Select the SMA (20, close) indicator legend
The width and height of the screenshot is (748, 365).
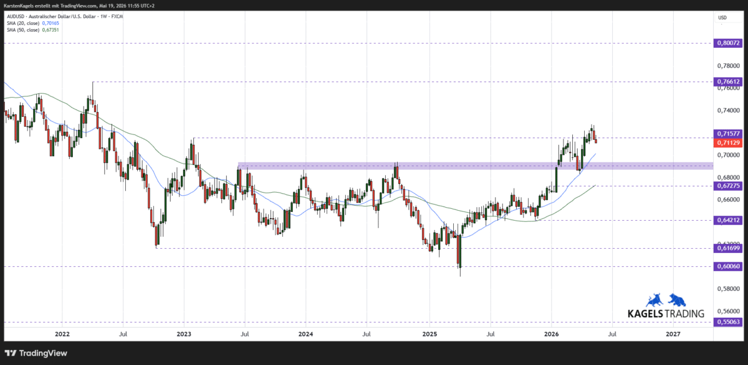click(x=24, y=22)
